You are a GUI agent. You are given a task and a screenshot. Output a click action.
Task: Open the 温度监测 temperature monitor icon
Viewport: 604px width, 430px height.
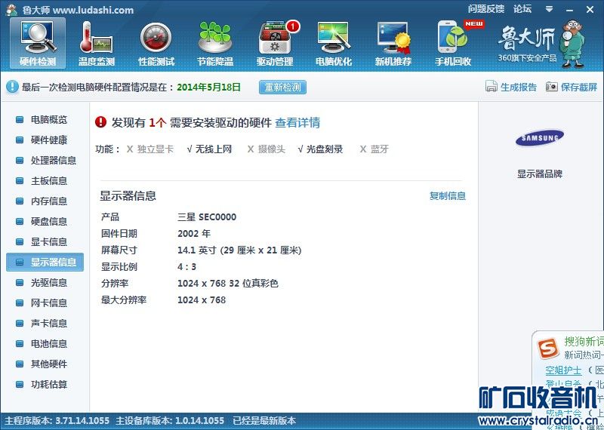point(97,43)
